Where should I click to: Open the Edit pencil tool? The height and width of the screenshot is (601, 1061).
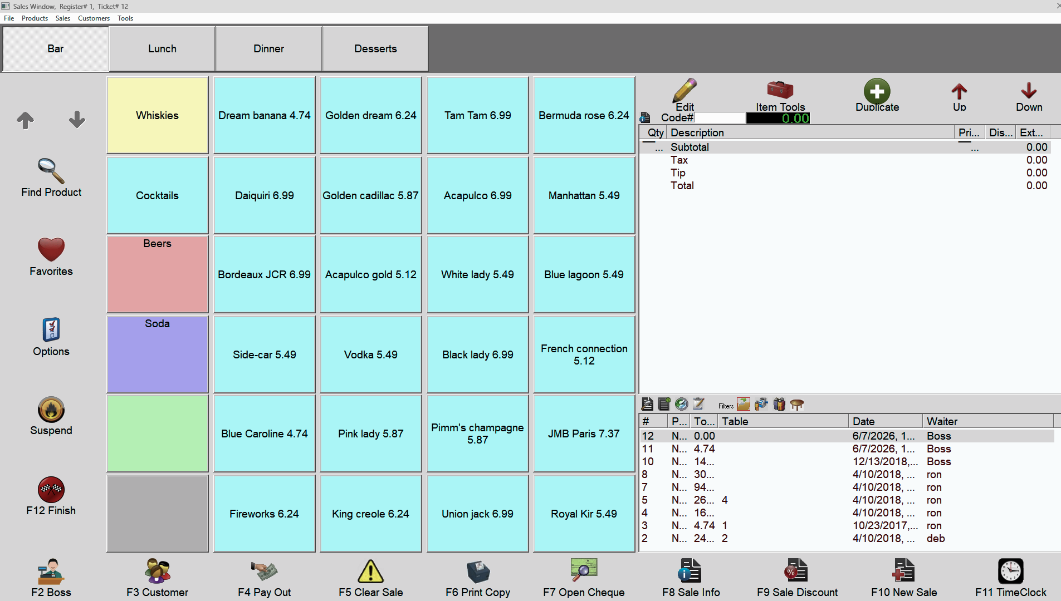pyautogui.click(x=684, y=95)
